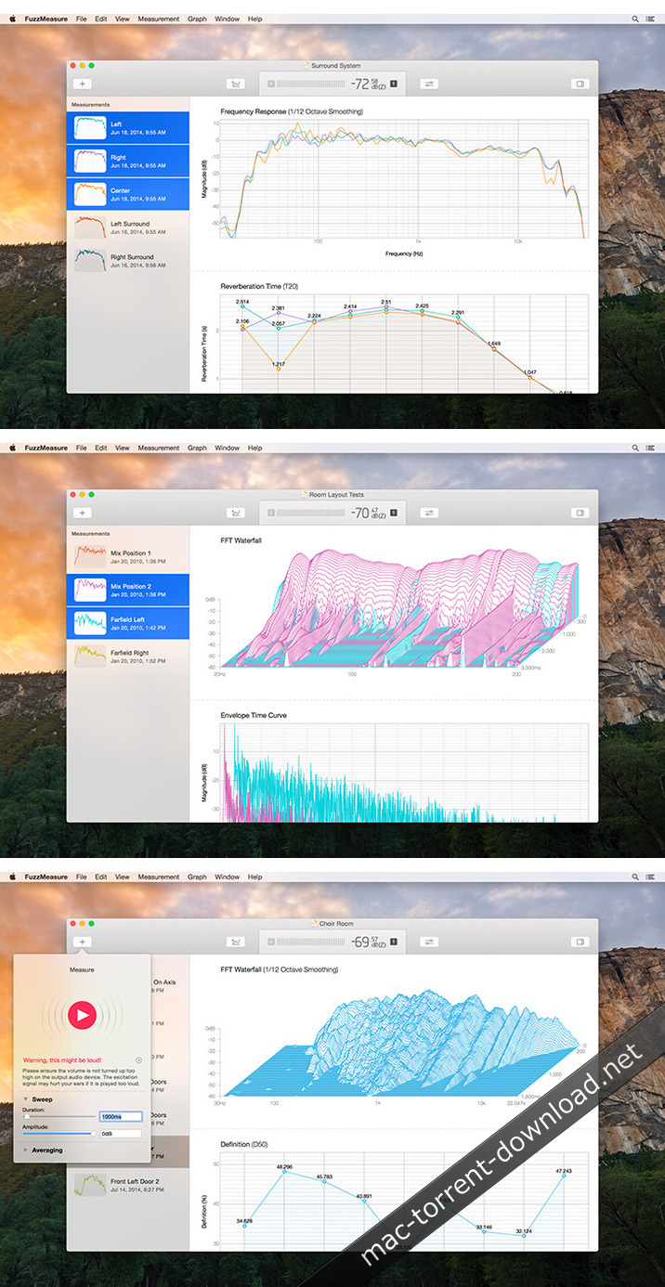The height and width of the screenshot is (1287, 665).
Task: Select Mix Position 2 measurement
Action: tap(127, 591)
